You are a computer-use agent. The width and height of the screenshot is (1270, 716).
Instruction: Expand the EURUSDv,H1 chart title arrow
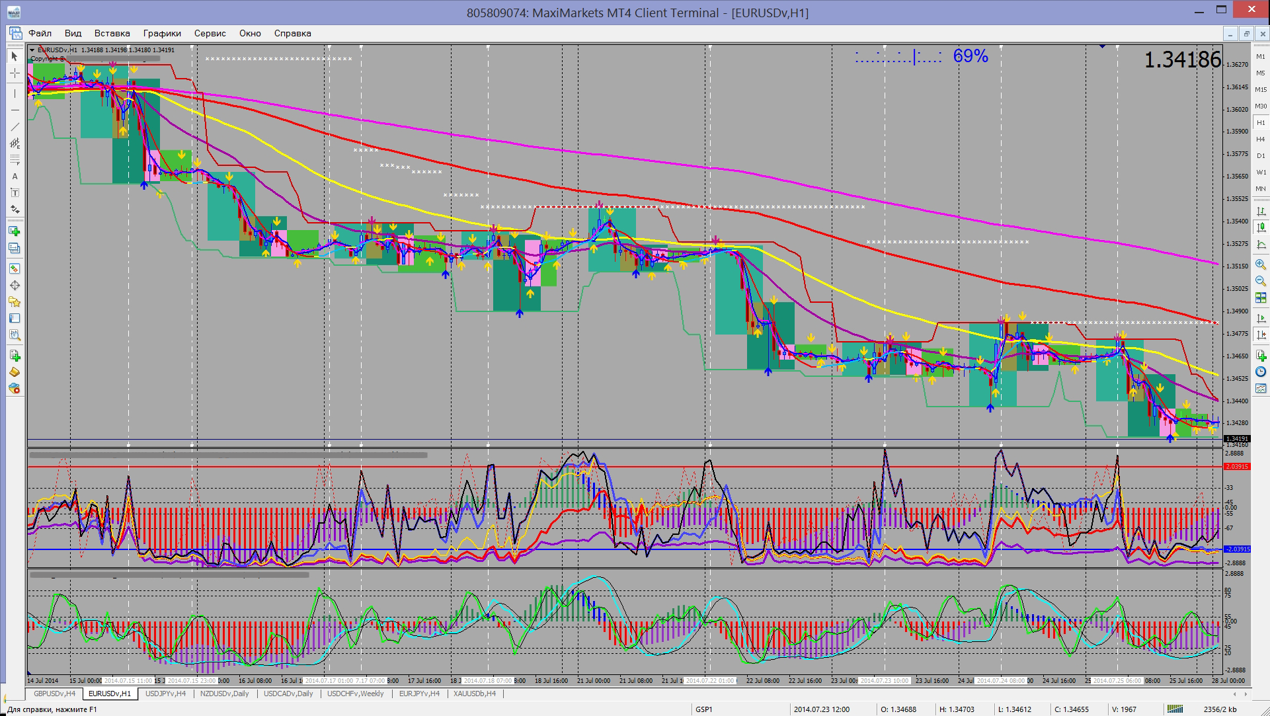[x=32, y=50]
